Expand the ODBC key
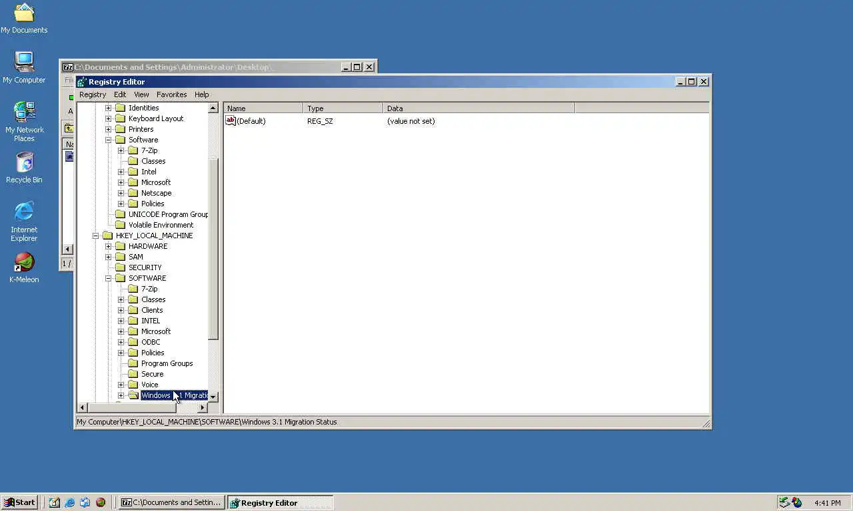Viewport: 853px width, 511px height. click(121, 342)
